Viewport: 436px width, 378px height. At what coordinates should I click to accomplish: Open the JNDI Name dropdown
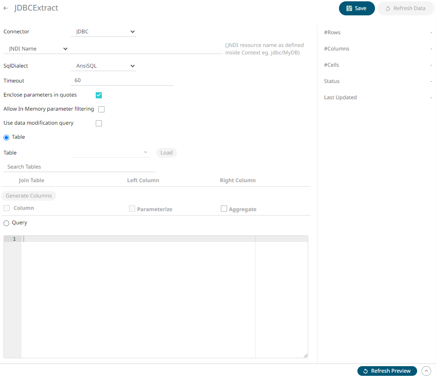[x=36, y=49]
